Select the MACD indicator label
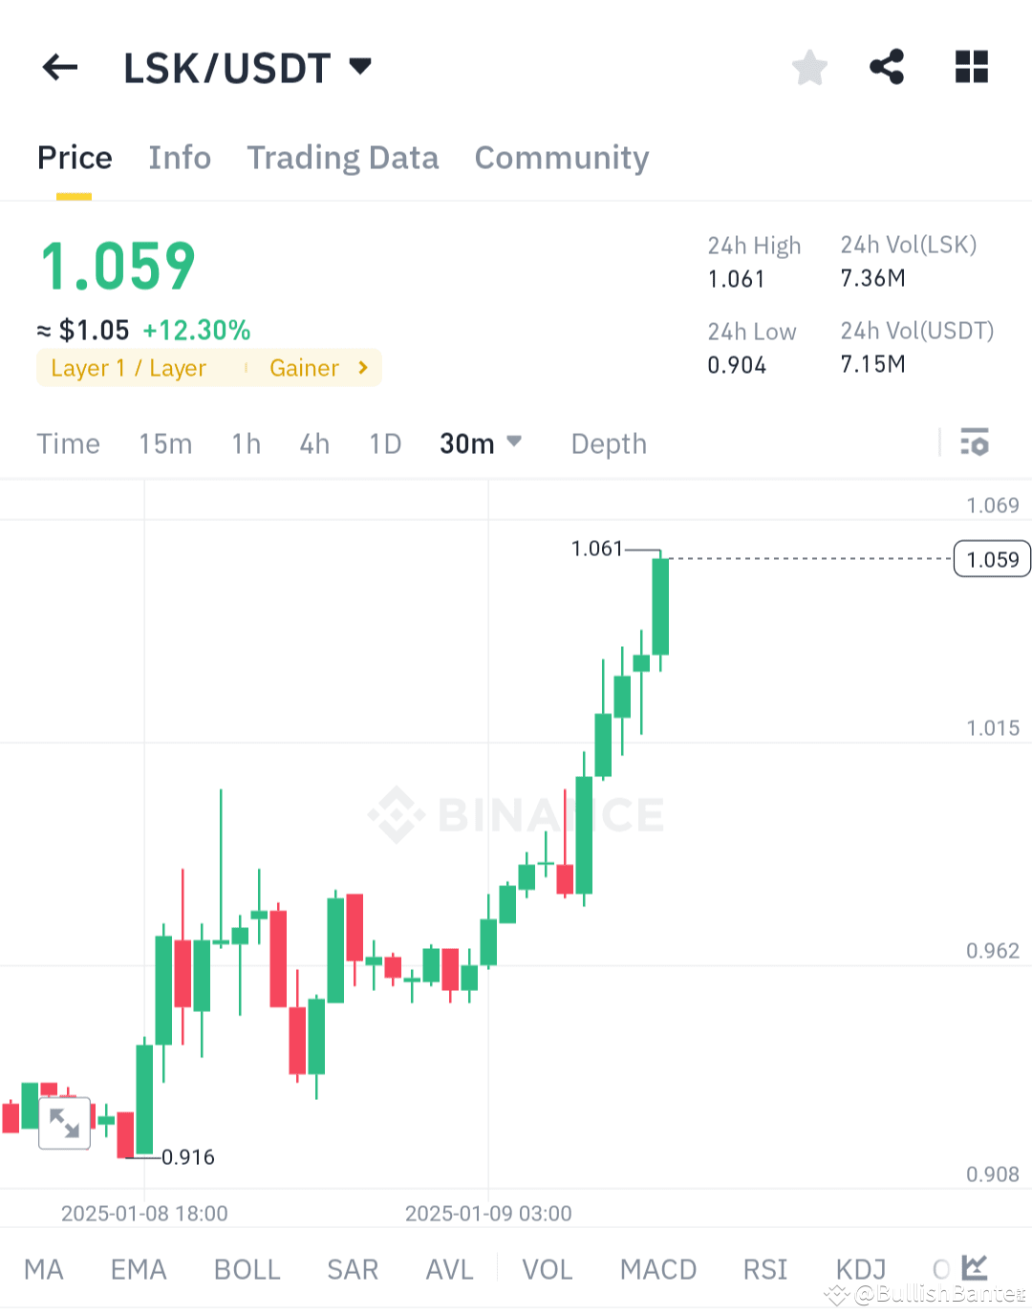1032x1315 pixels. click(658, 1269)
